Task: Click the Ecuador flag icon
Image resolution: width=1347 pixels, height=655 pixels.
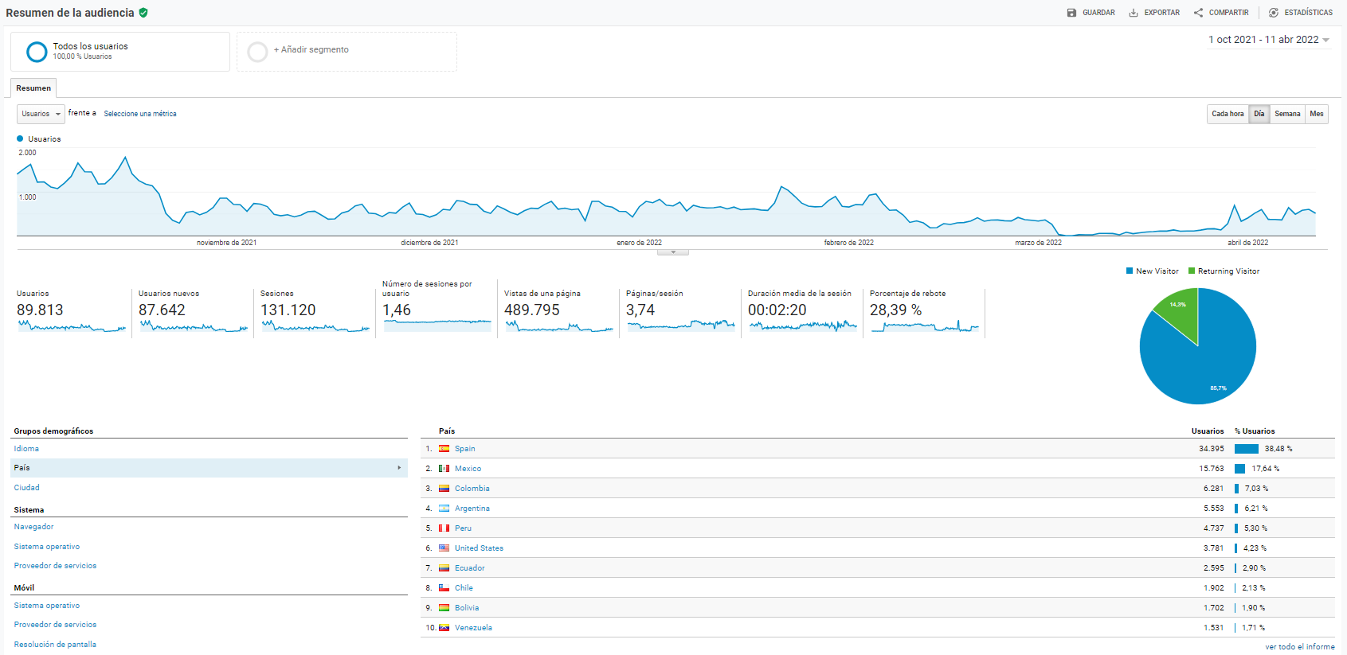Action: (x=444, y=568)
